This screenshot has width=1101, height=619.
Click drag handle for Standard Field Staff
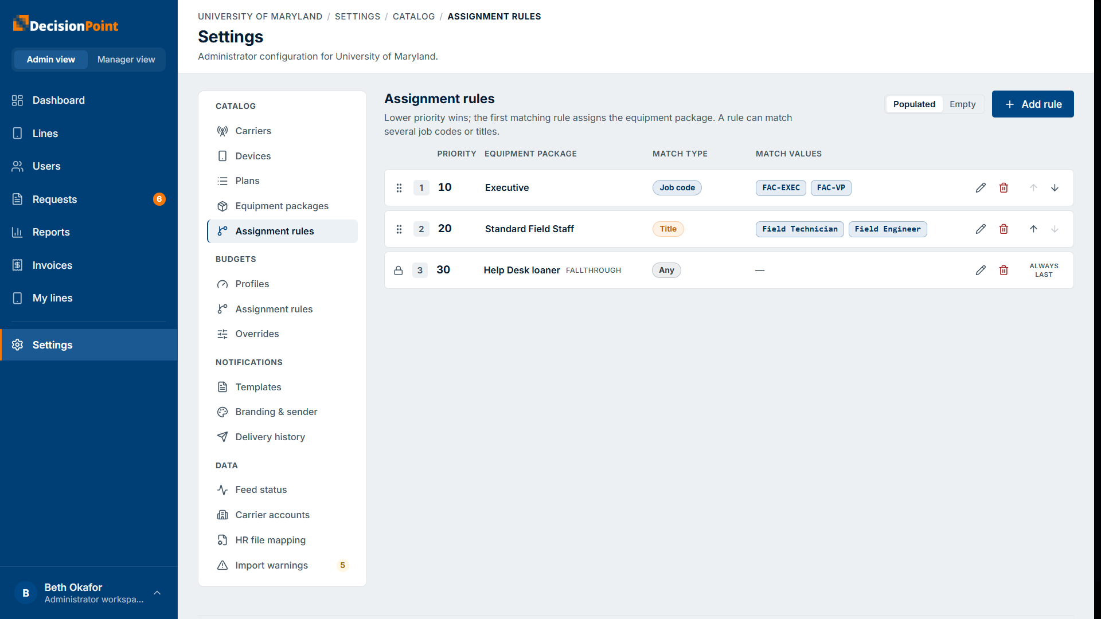399,229
